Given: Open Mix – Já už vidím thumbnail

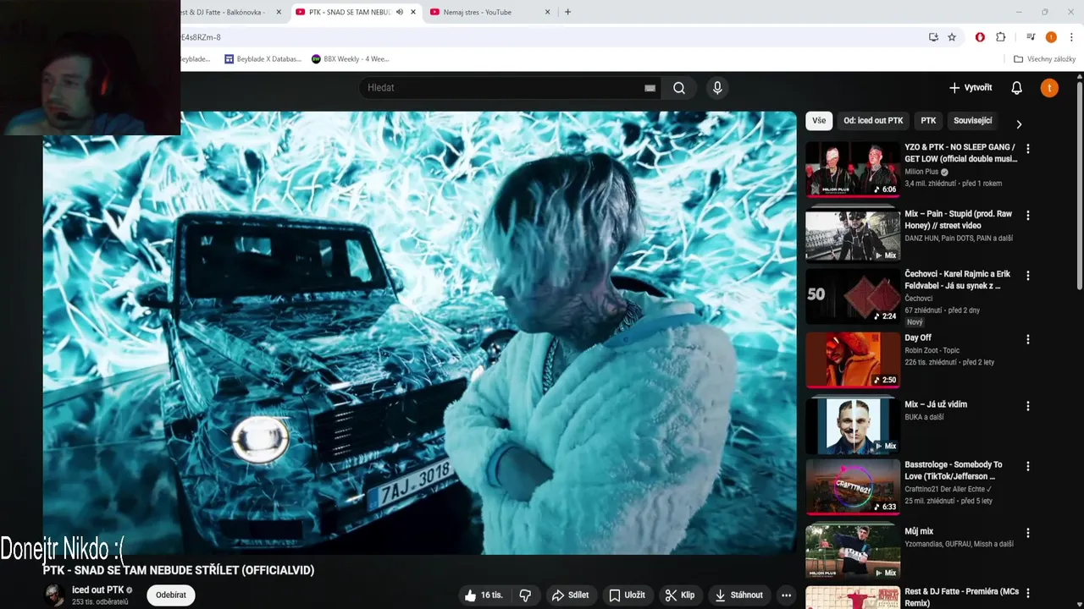Looking at the screenshot, I should coord(852,426).
